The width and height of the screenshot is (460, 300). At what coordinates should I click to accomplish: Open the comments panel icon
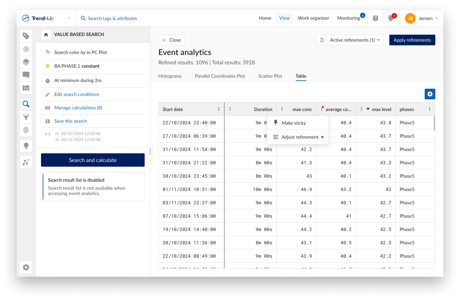(x=26, y=75)
